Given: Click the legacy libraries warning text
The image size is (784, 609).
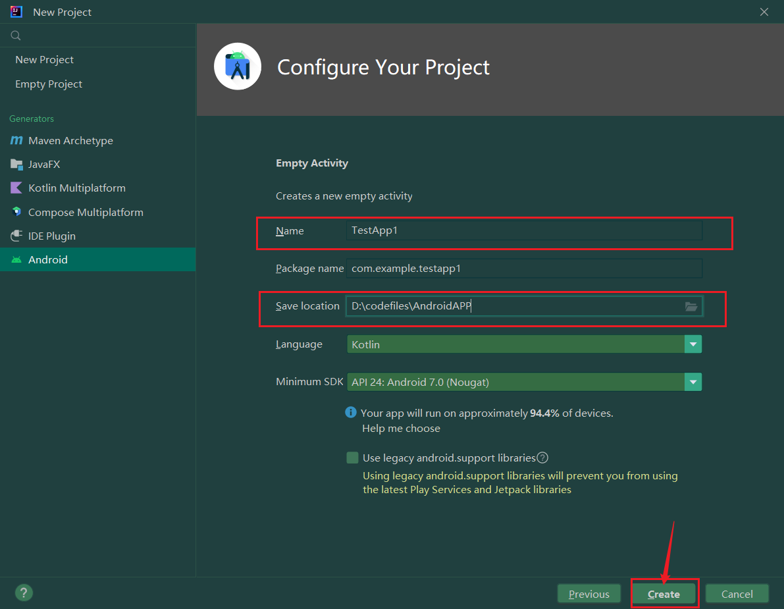Looking at the screenshot, I should 520,483.
